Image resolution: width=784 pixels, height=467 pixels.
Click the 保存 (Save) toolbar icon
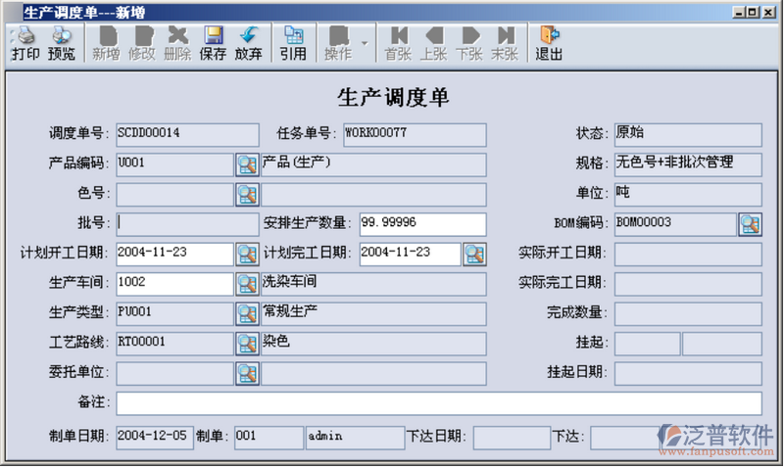click(213, 44)
